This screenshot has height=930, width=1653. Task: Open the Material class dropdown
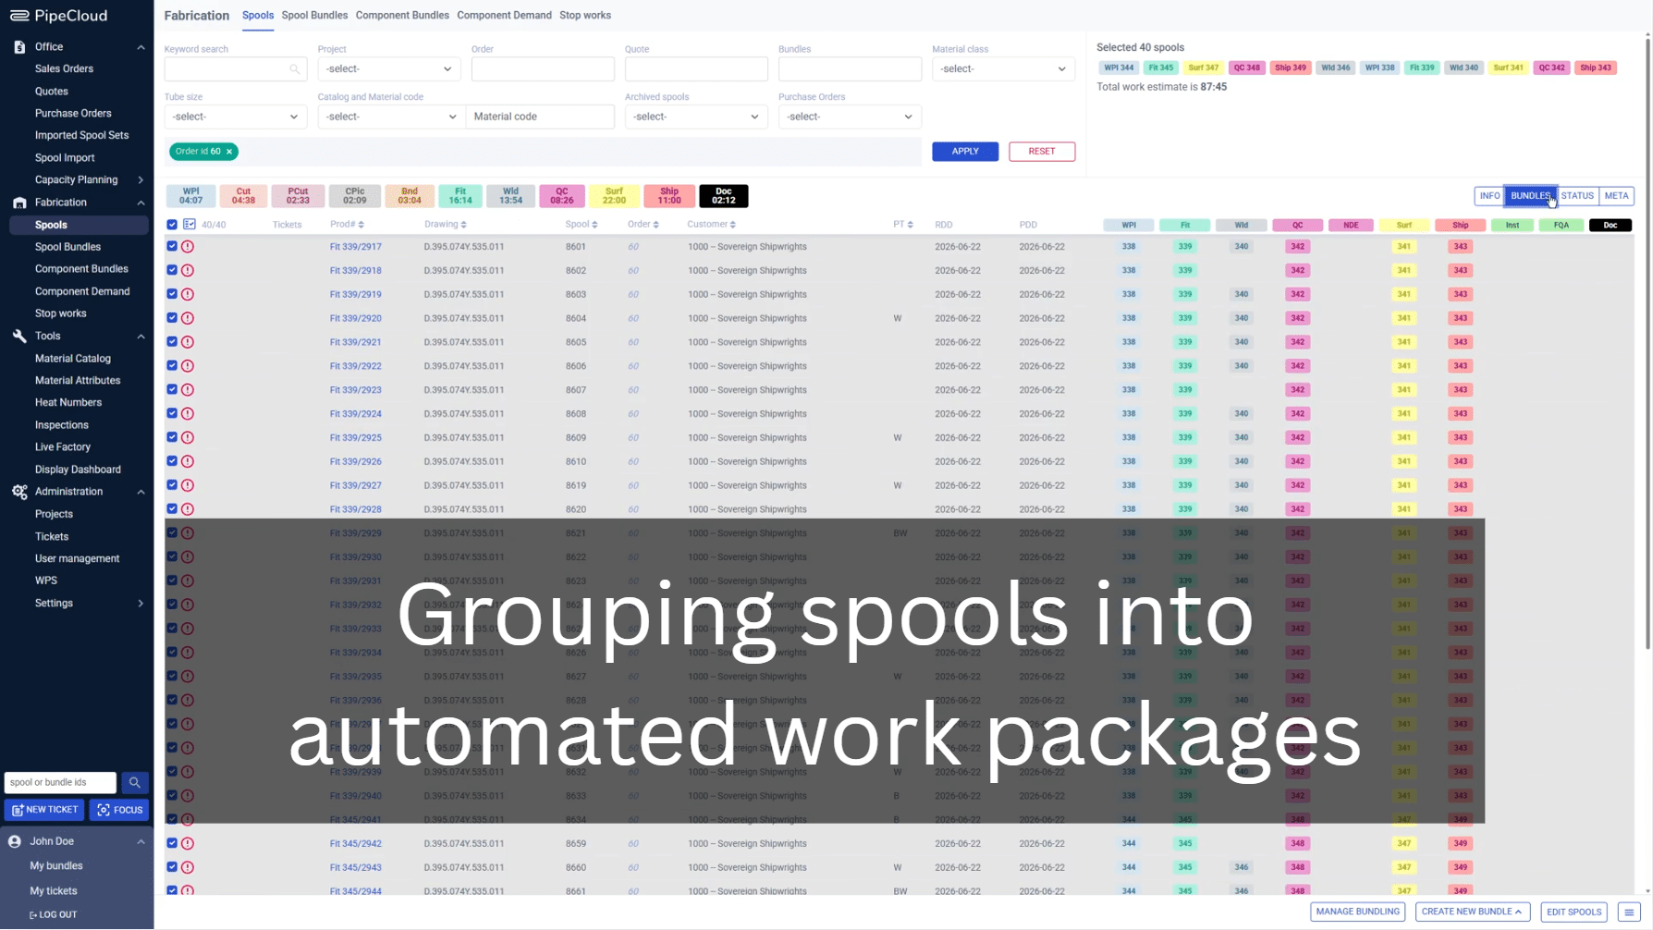pyautogui.click(x=1003, y=69)
